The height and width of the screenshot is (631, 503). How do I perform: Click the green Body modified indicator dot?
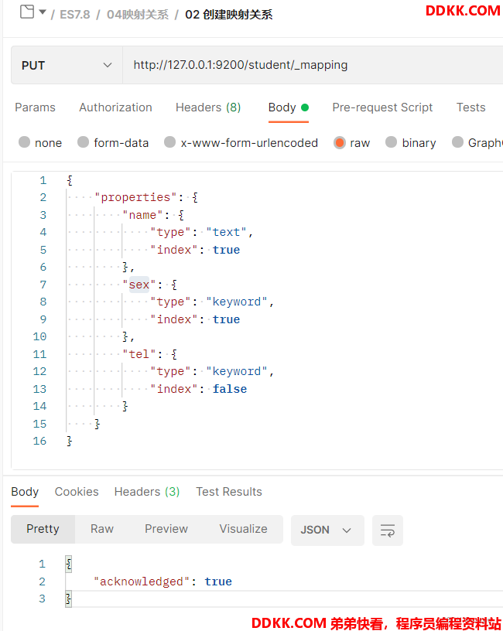click(x=305, y=107)
